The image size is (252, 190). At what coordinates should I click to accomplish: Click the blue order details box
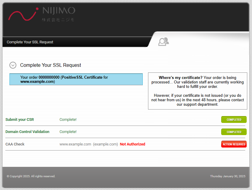pyautogui.click(x=76, y=79)
